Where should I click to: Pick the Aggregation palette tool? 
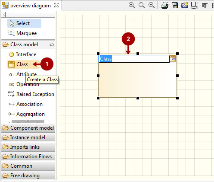[26, 114]
